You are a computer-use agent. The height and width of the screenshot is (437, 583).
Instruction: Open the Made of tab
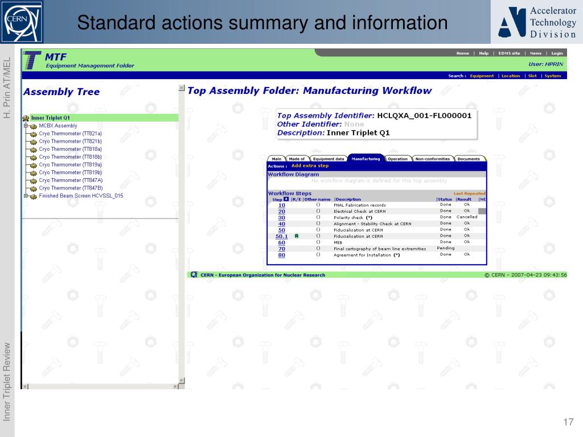(296, 159)
